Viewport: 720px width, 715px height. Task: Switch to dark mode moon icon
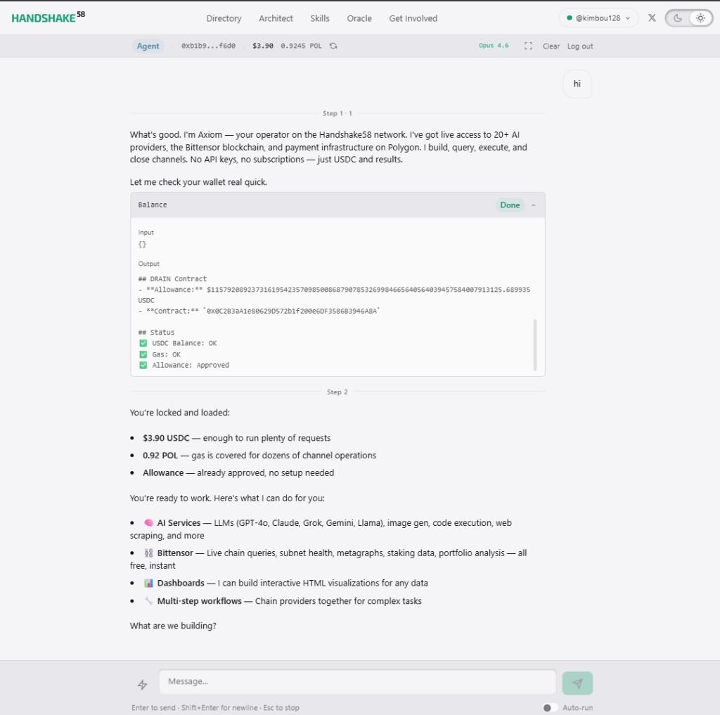coord(678,18)
